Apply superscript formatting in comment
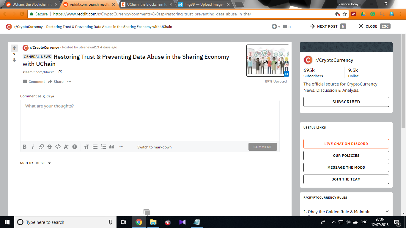The width and height of the screenshot is (406, 228). coord(66,147)
